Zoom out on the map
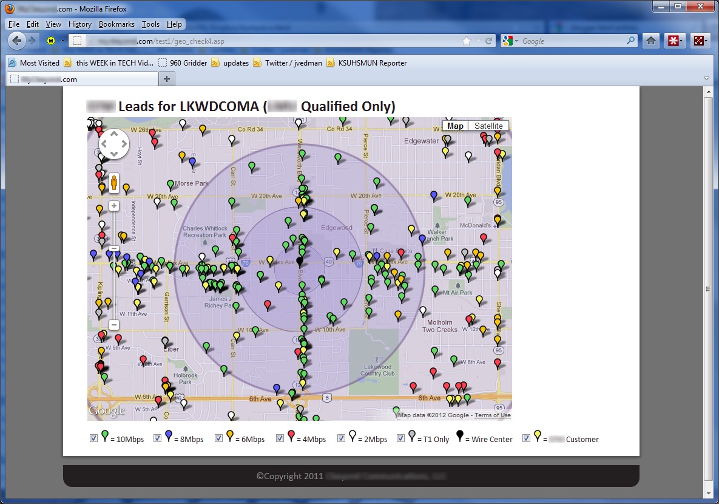 point(114,325)
